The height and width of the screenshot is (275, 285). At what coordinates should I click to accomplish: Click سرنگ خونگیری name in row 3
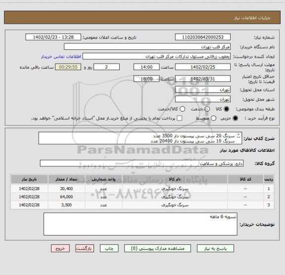tap(175, 205)
